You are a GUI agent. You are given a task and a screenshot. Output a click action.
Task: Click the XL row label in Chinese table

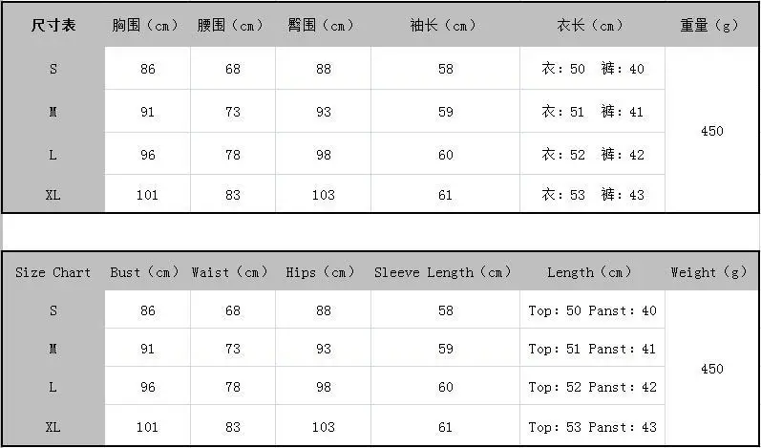pyautogui.click(x=53, y=195)
